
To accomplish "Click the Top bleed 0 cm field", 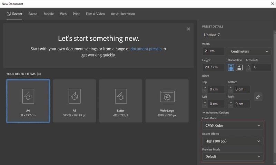I will pos(216,89).
